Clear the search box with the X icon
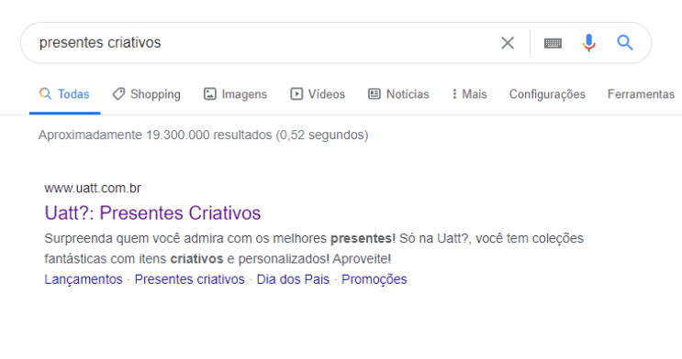 click(508, 43)
